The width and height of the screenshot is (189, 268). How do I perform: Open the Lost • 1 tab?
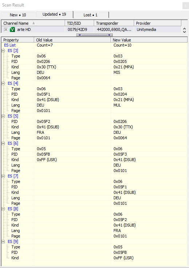(91, 15)
